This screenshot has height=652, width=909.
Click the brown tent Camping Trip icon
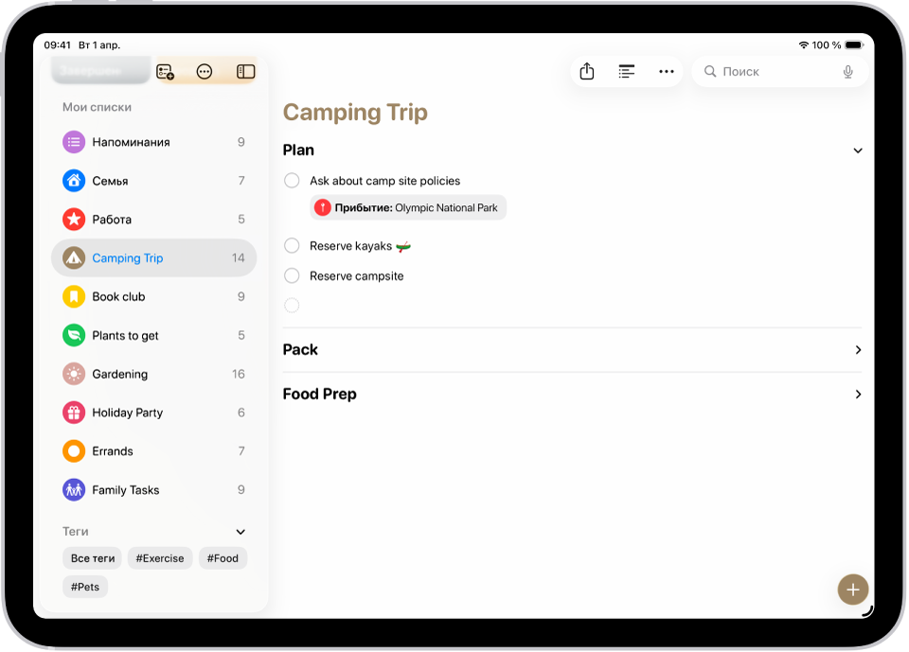click(74, 258)
